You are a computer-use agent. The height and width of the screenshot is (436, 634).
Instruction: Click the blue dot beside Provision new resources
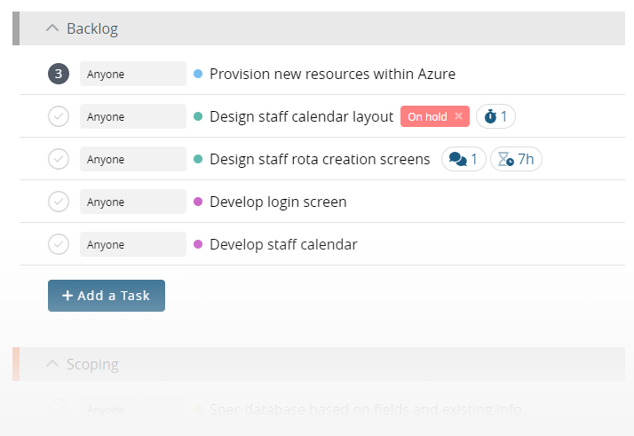click(198, 74)
